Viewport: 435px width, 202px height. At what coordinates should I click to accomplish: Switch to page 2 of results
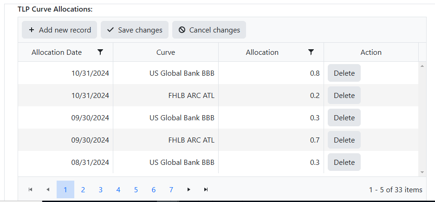pyautogui.click(x=83, y=189)
